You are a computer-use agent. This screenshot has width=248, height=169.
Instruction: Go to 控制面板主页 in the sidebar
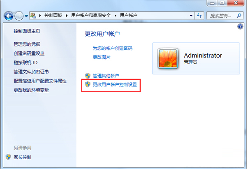27,31
